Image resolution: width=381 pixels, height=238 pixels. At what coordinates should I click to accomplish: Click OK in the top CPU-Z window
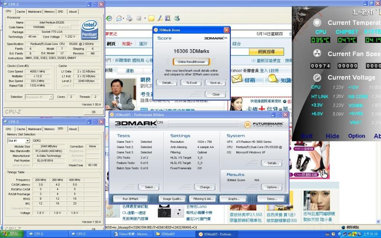[x=93, y=112]
